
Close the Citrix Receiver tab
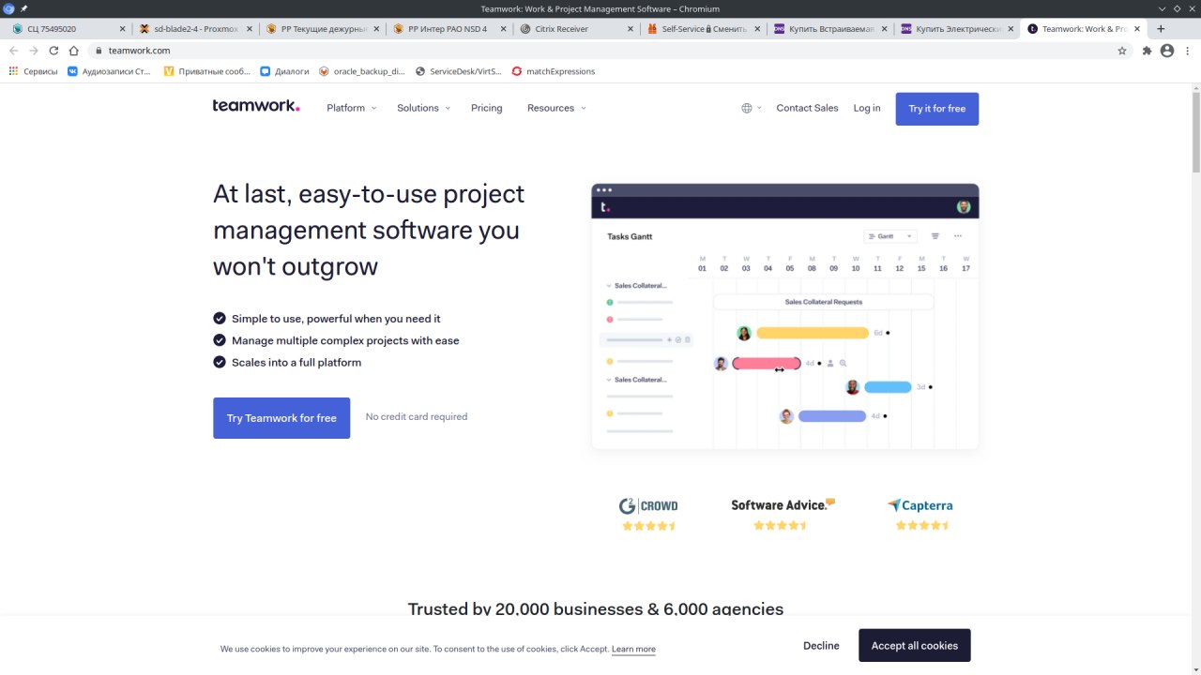630,29
